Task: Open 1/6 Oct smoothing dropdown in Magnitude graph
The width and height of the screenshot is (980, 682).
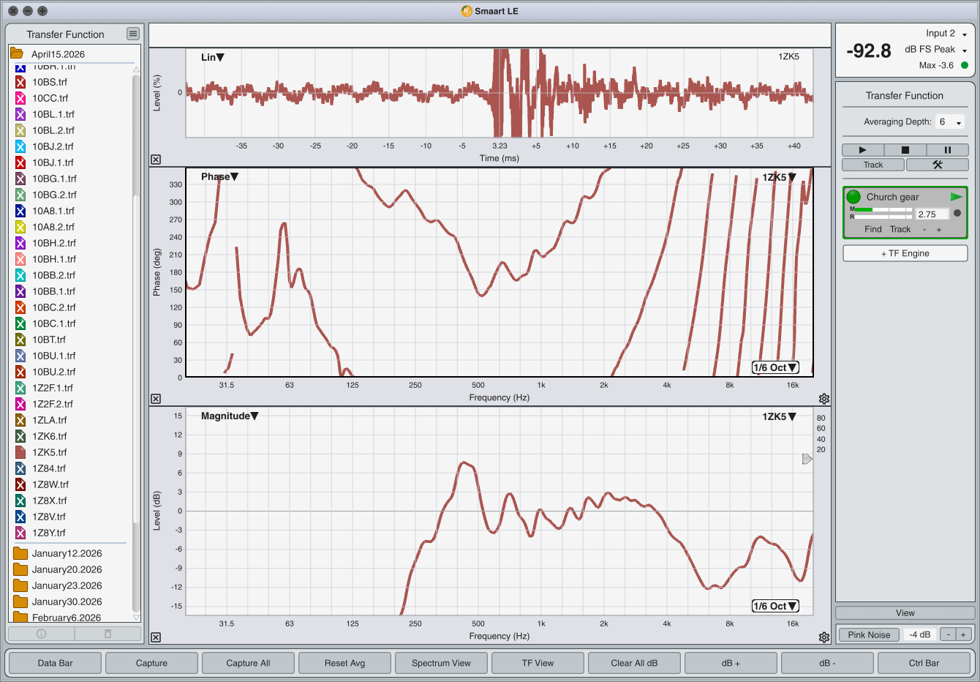Action: 775,606
